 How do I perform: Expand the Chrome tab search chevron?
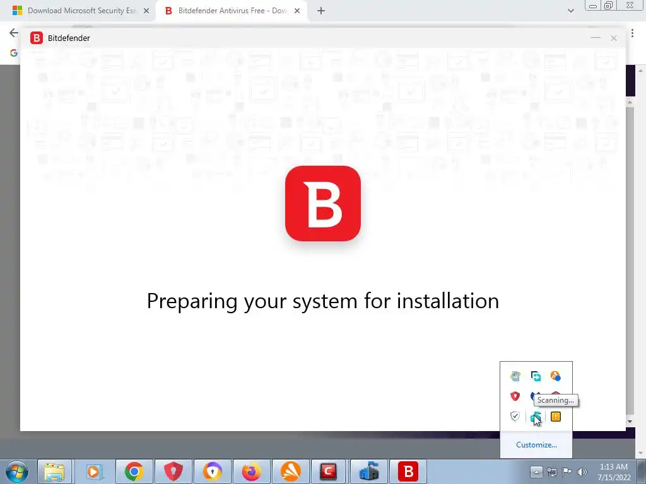click(570, 11)
